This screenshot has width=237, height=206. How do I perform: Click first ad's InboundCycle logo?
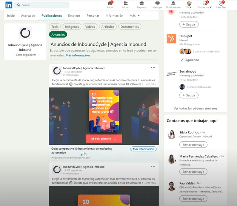coord(57,71)
